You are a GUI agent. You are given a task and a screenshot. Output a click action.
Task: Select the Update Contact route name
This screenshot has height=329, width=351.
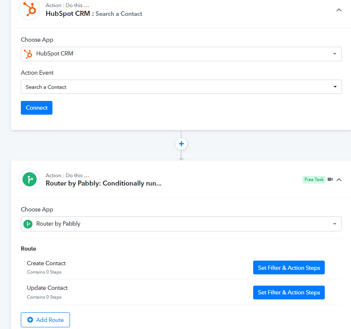pyautogui.click(x=47, y=288)
